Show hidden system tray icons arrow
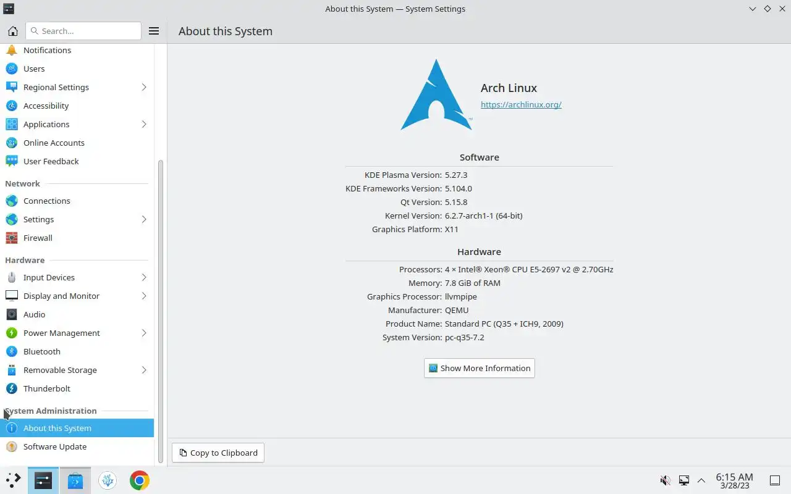 pos(701,480)
